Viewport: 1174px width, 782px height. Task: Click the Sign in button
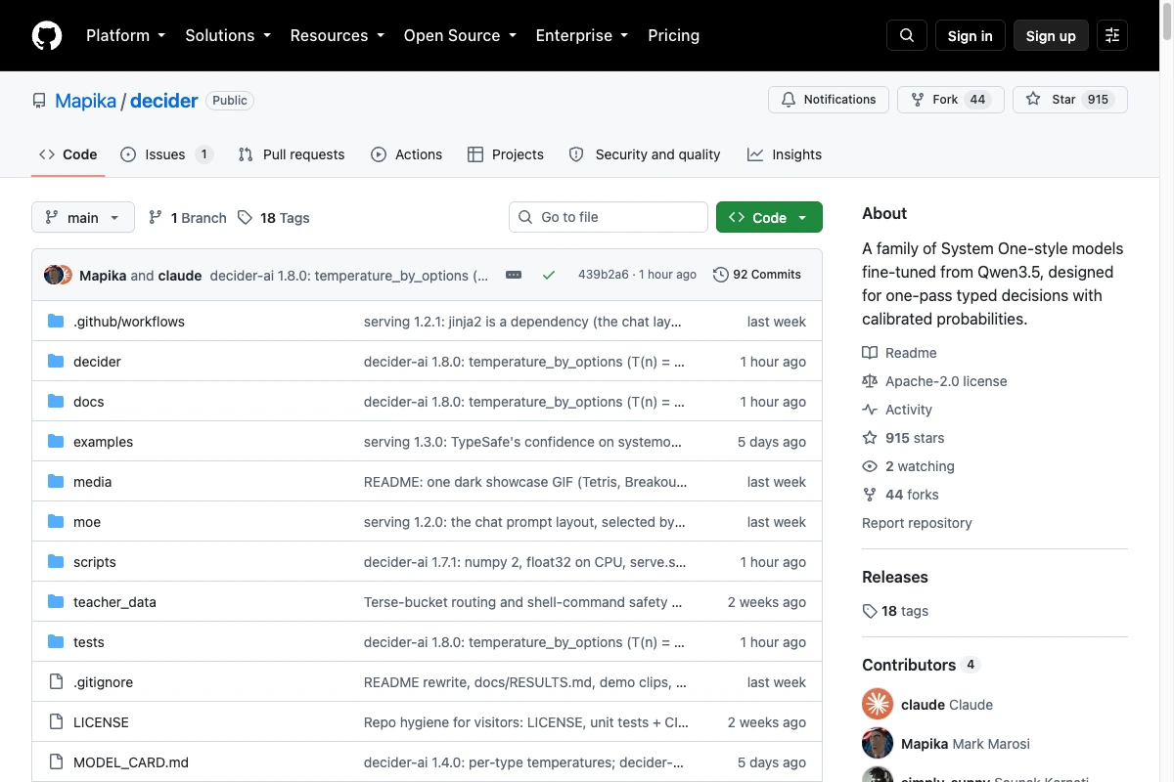coord(970,35)
